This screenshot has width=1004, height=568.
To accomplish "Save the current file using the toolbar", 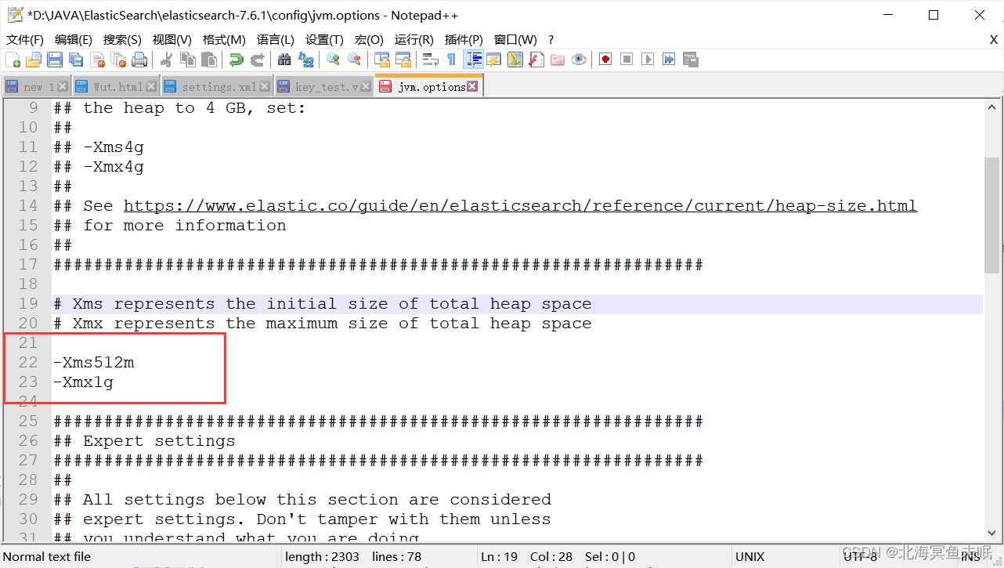I will (55, 60).
